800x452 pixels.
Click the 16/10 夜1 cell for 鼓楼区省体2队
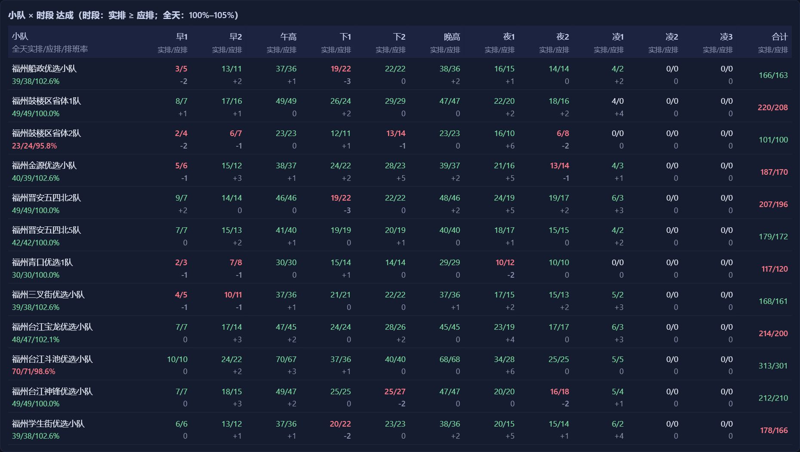(504, 133)
